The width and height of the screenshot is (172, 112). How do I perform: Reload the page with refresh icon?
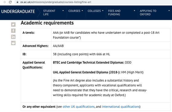[x=10, y=2]
